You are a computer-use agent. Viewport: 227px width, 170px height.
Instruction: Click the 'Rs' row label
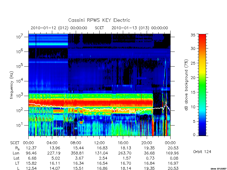click(x=17, y=148)
